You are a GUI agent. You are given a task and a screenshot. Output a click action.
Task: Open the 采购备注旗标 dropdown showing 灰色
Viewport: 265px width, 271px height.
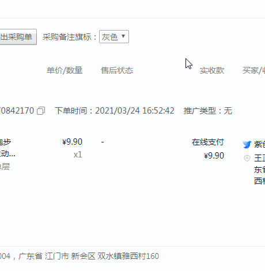(114, 37)
